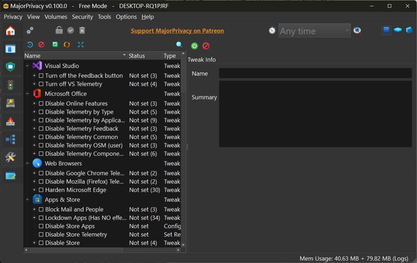Viewport: 417px width, 263px height.
Task: Open the firewall sidebar page
Action: pyautogui.click(x=10, y=121)
